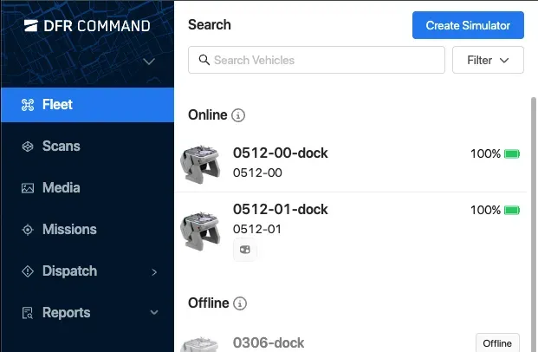Click the Missions target icon
This screenshot has height=352, width=538.
click(x=27, y=230)
